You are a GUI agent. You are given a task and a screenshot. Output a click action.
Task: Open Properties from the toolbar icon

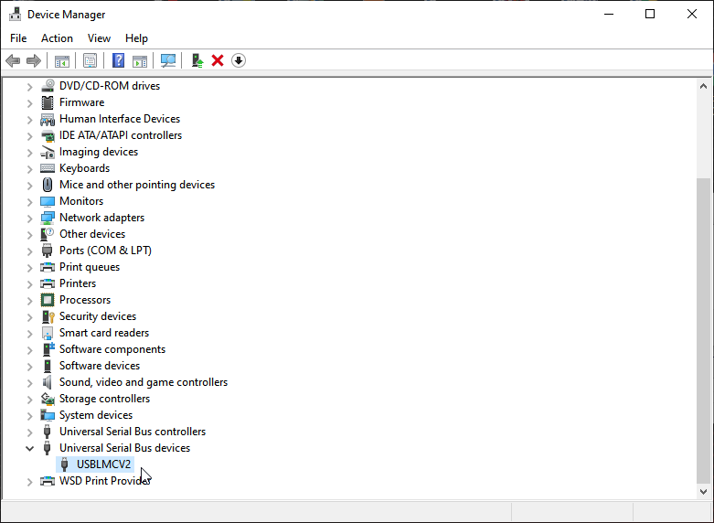pyautogui.click(x=90, y=60)
